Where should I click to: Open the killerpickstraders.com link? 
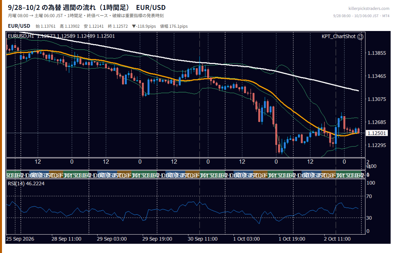pyautogui.click(x=369, y=8)
